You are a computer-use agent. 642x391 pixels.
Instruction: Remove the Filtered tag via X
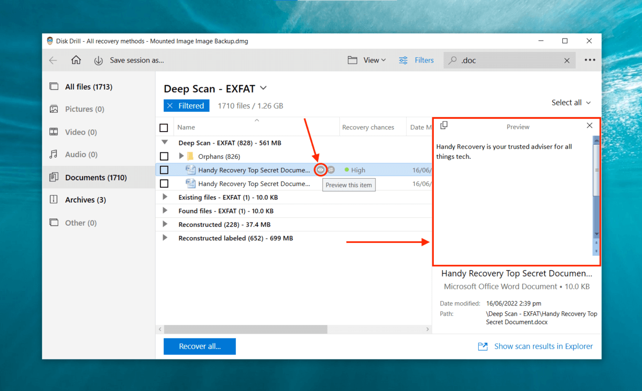click(x=170, y=106)
